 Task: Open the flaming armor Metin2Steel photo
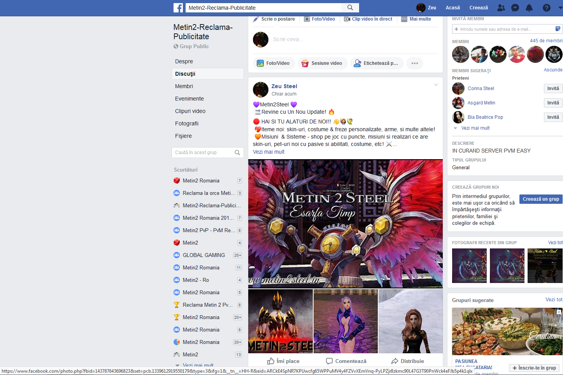coord(281,321)
